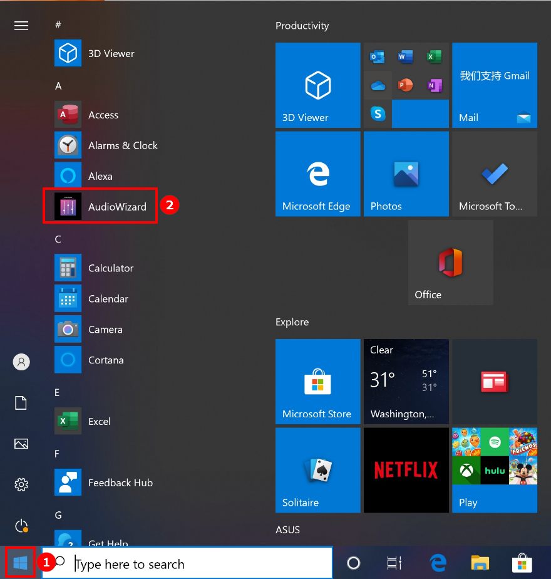Click the letter A section header

tap(58, 86)
